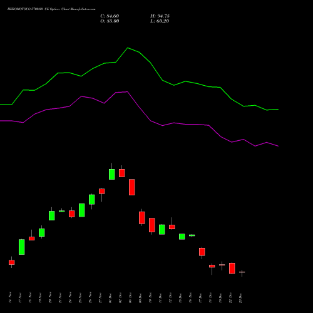The width and height of the screenshot is (313, 313).
Task: Click the low value L: 60.20
Action: pyautogui.click(x=160, y=21)
